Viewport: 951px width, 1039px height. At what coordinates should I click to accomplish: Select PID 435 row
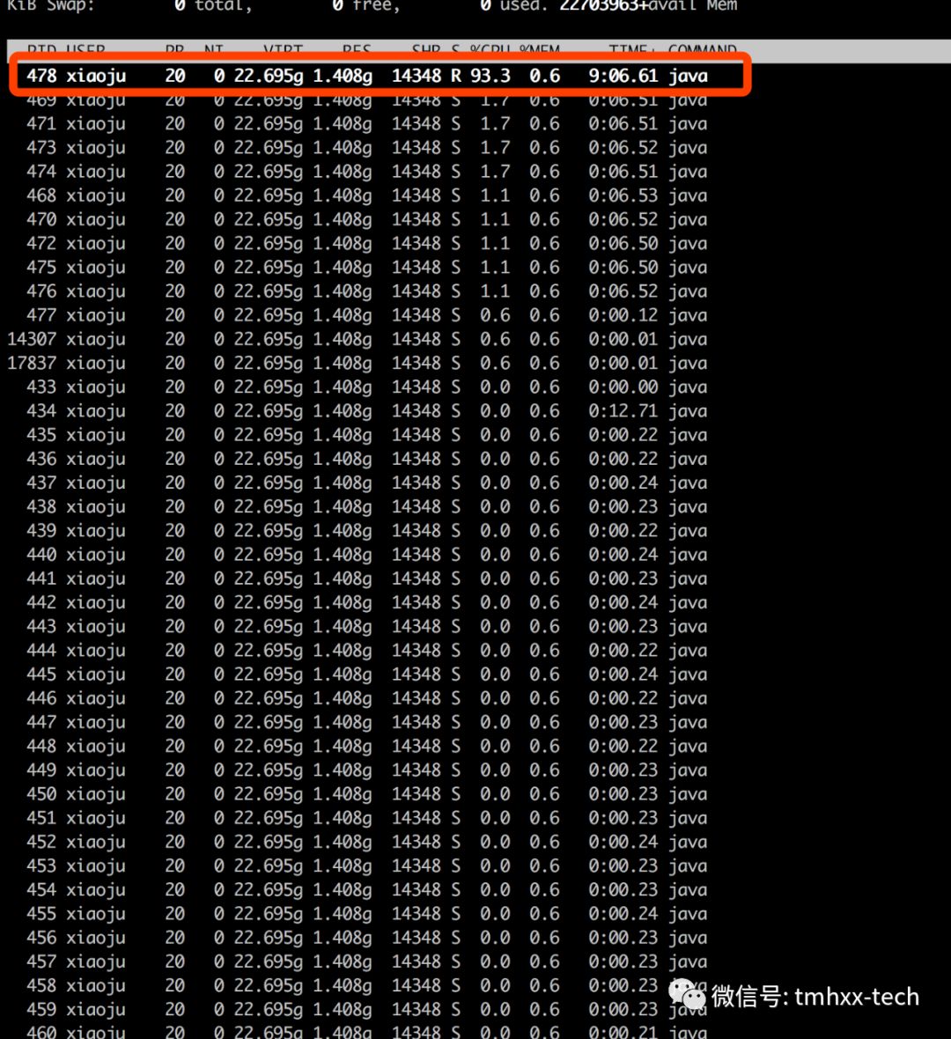pyautogui.click(x=41, y=435)
